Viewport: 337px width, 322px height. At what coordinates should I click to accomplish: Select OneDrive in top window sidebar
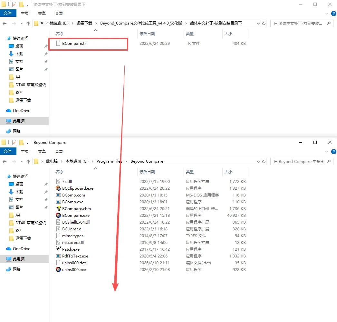click(x=21, y=111)
